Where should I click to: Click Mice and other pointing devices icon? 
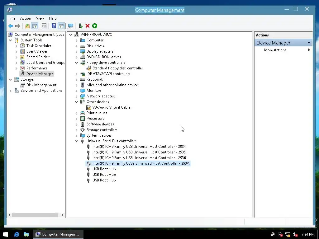coord(82,85)
